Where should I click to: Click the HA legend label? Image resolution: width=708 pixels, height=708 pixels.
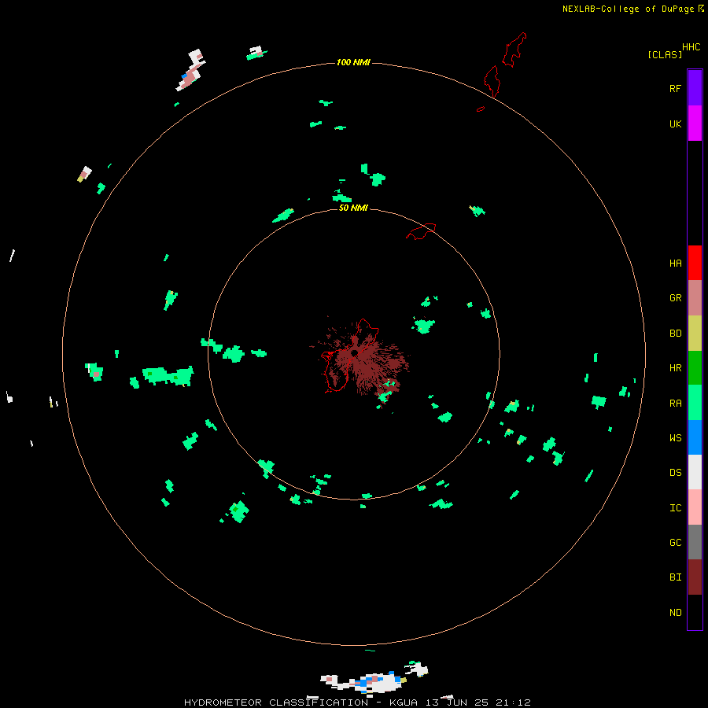[675, 264]
